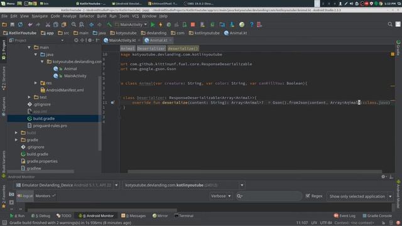Expand the test folder in project tree

coord(30,97)
